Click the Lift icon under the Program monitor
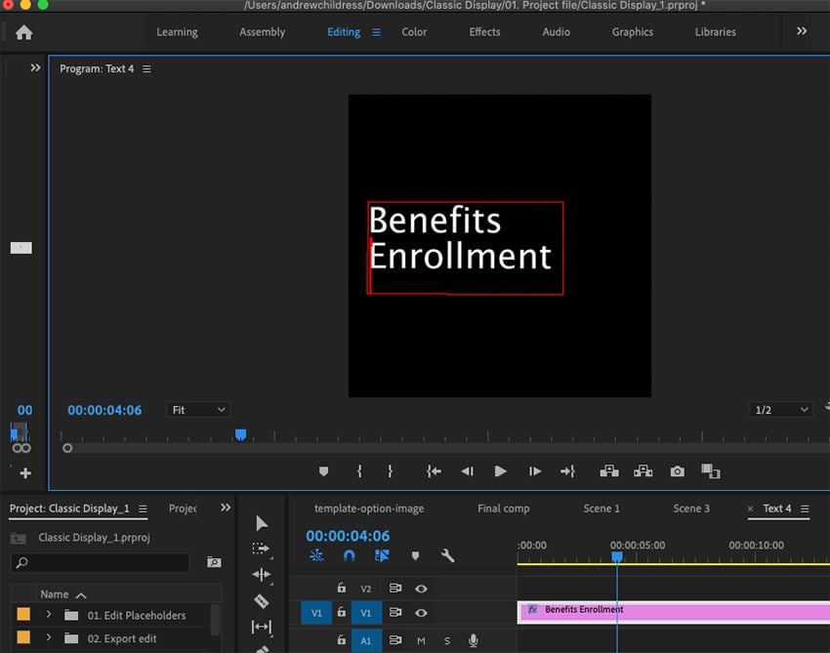Image resolution: width=830 pixels, height=653 pixels. tap(608, 470)
